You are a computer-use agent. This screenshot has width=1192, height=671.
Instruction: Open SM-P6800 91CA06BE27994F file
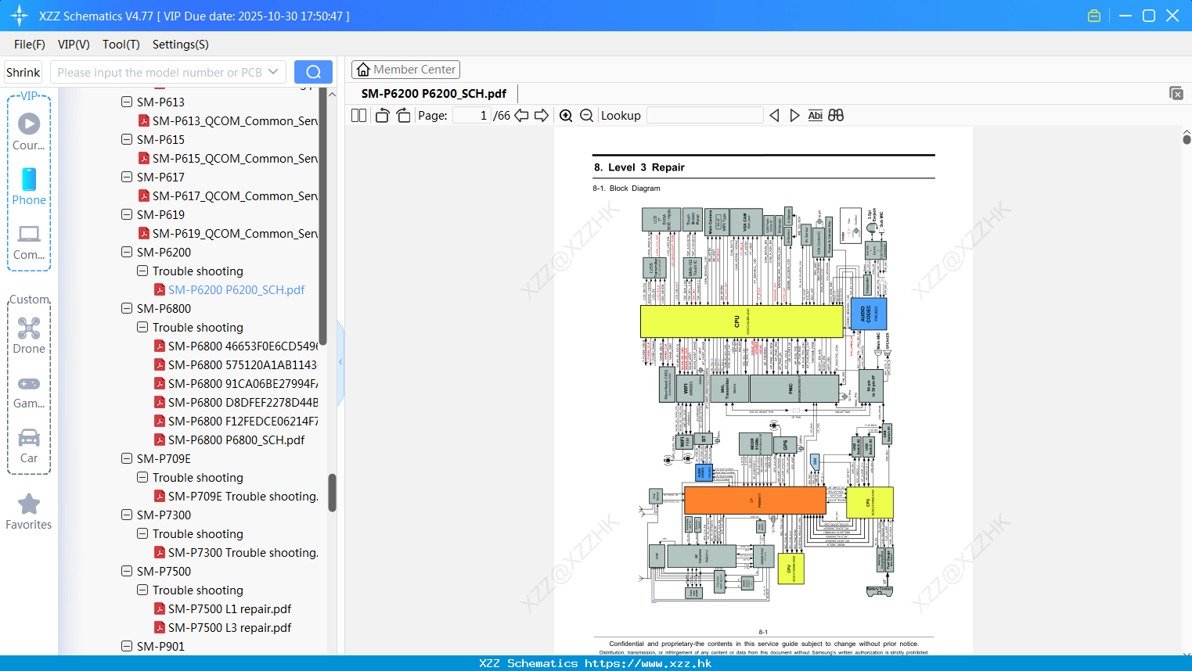[x=236, y=383]
